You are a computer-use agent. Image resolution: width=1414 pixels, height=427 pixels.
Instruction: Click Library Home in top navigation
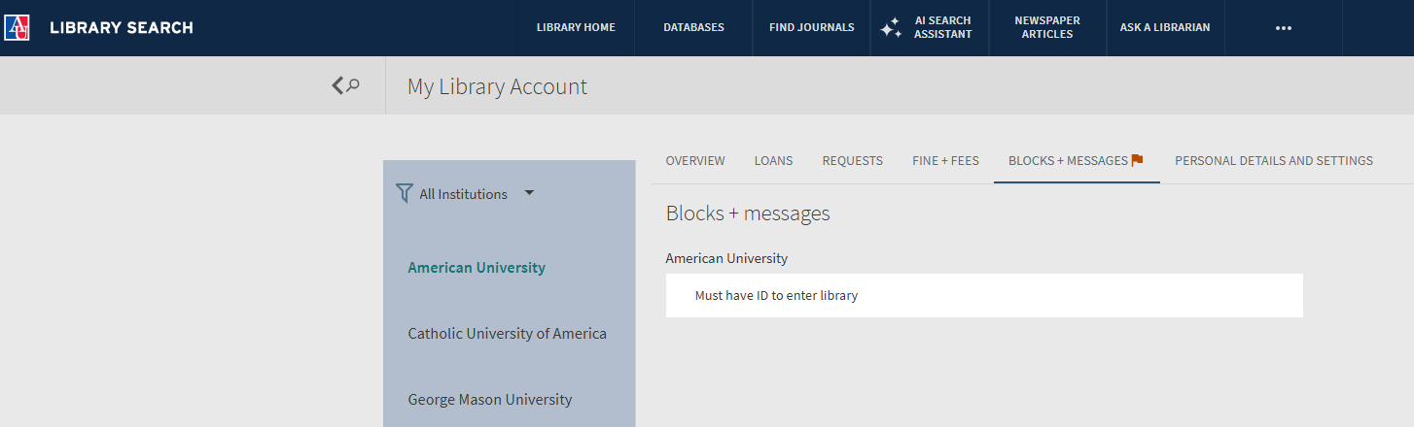pyautogui.click(x=576, y=27)
